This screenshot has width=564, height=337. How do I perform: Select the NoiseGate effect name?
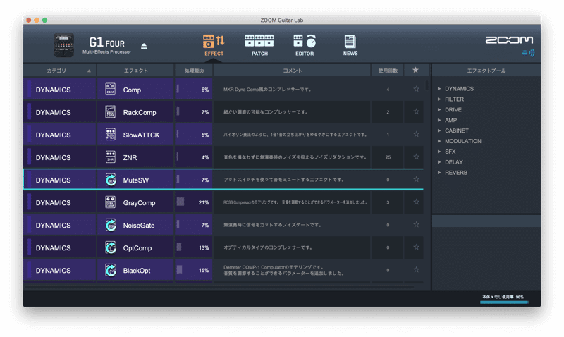point(139,226)
